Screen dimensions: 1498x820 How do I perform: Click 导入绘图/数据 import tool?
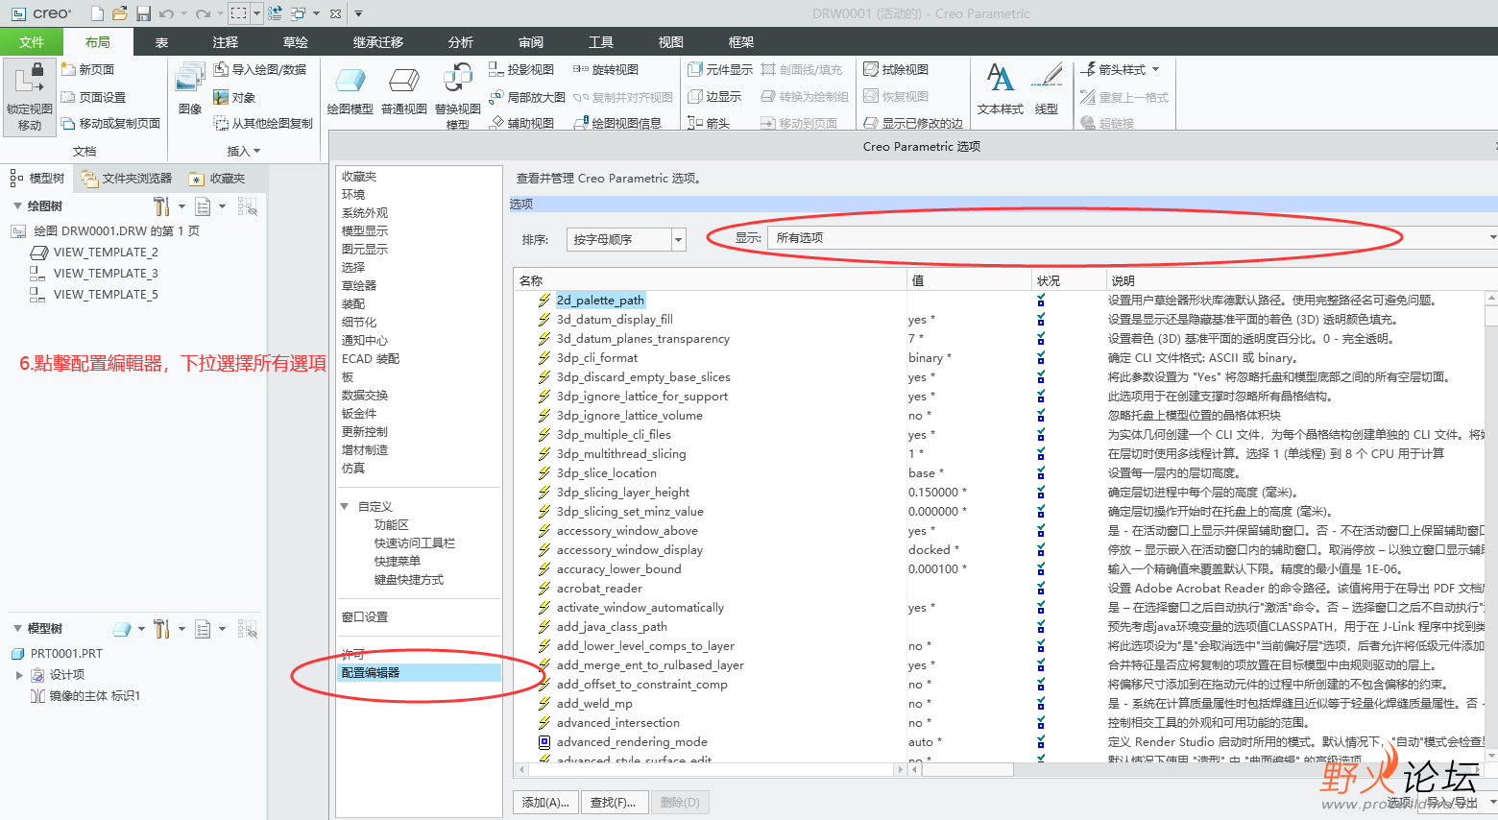[260, 69]
